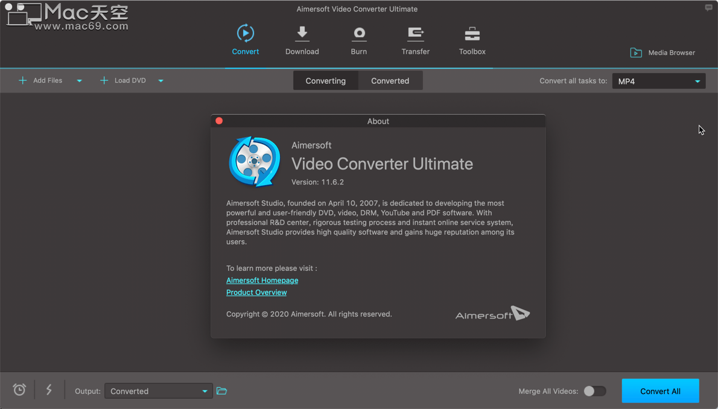Open the output folder icon beside Converted
This screenshot has height=409, width=718.
pos(221,391)
